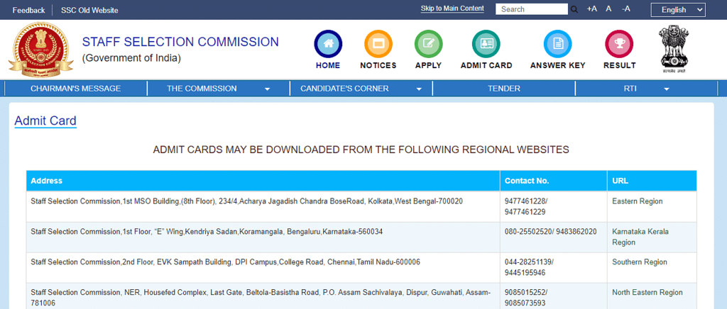The image size is (727, 309).
Task: Open the HOME circular icon
Action: click(328, 44)
